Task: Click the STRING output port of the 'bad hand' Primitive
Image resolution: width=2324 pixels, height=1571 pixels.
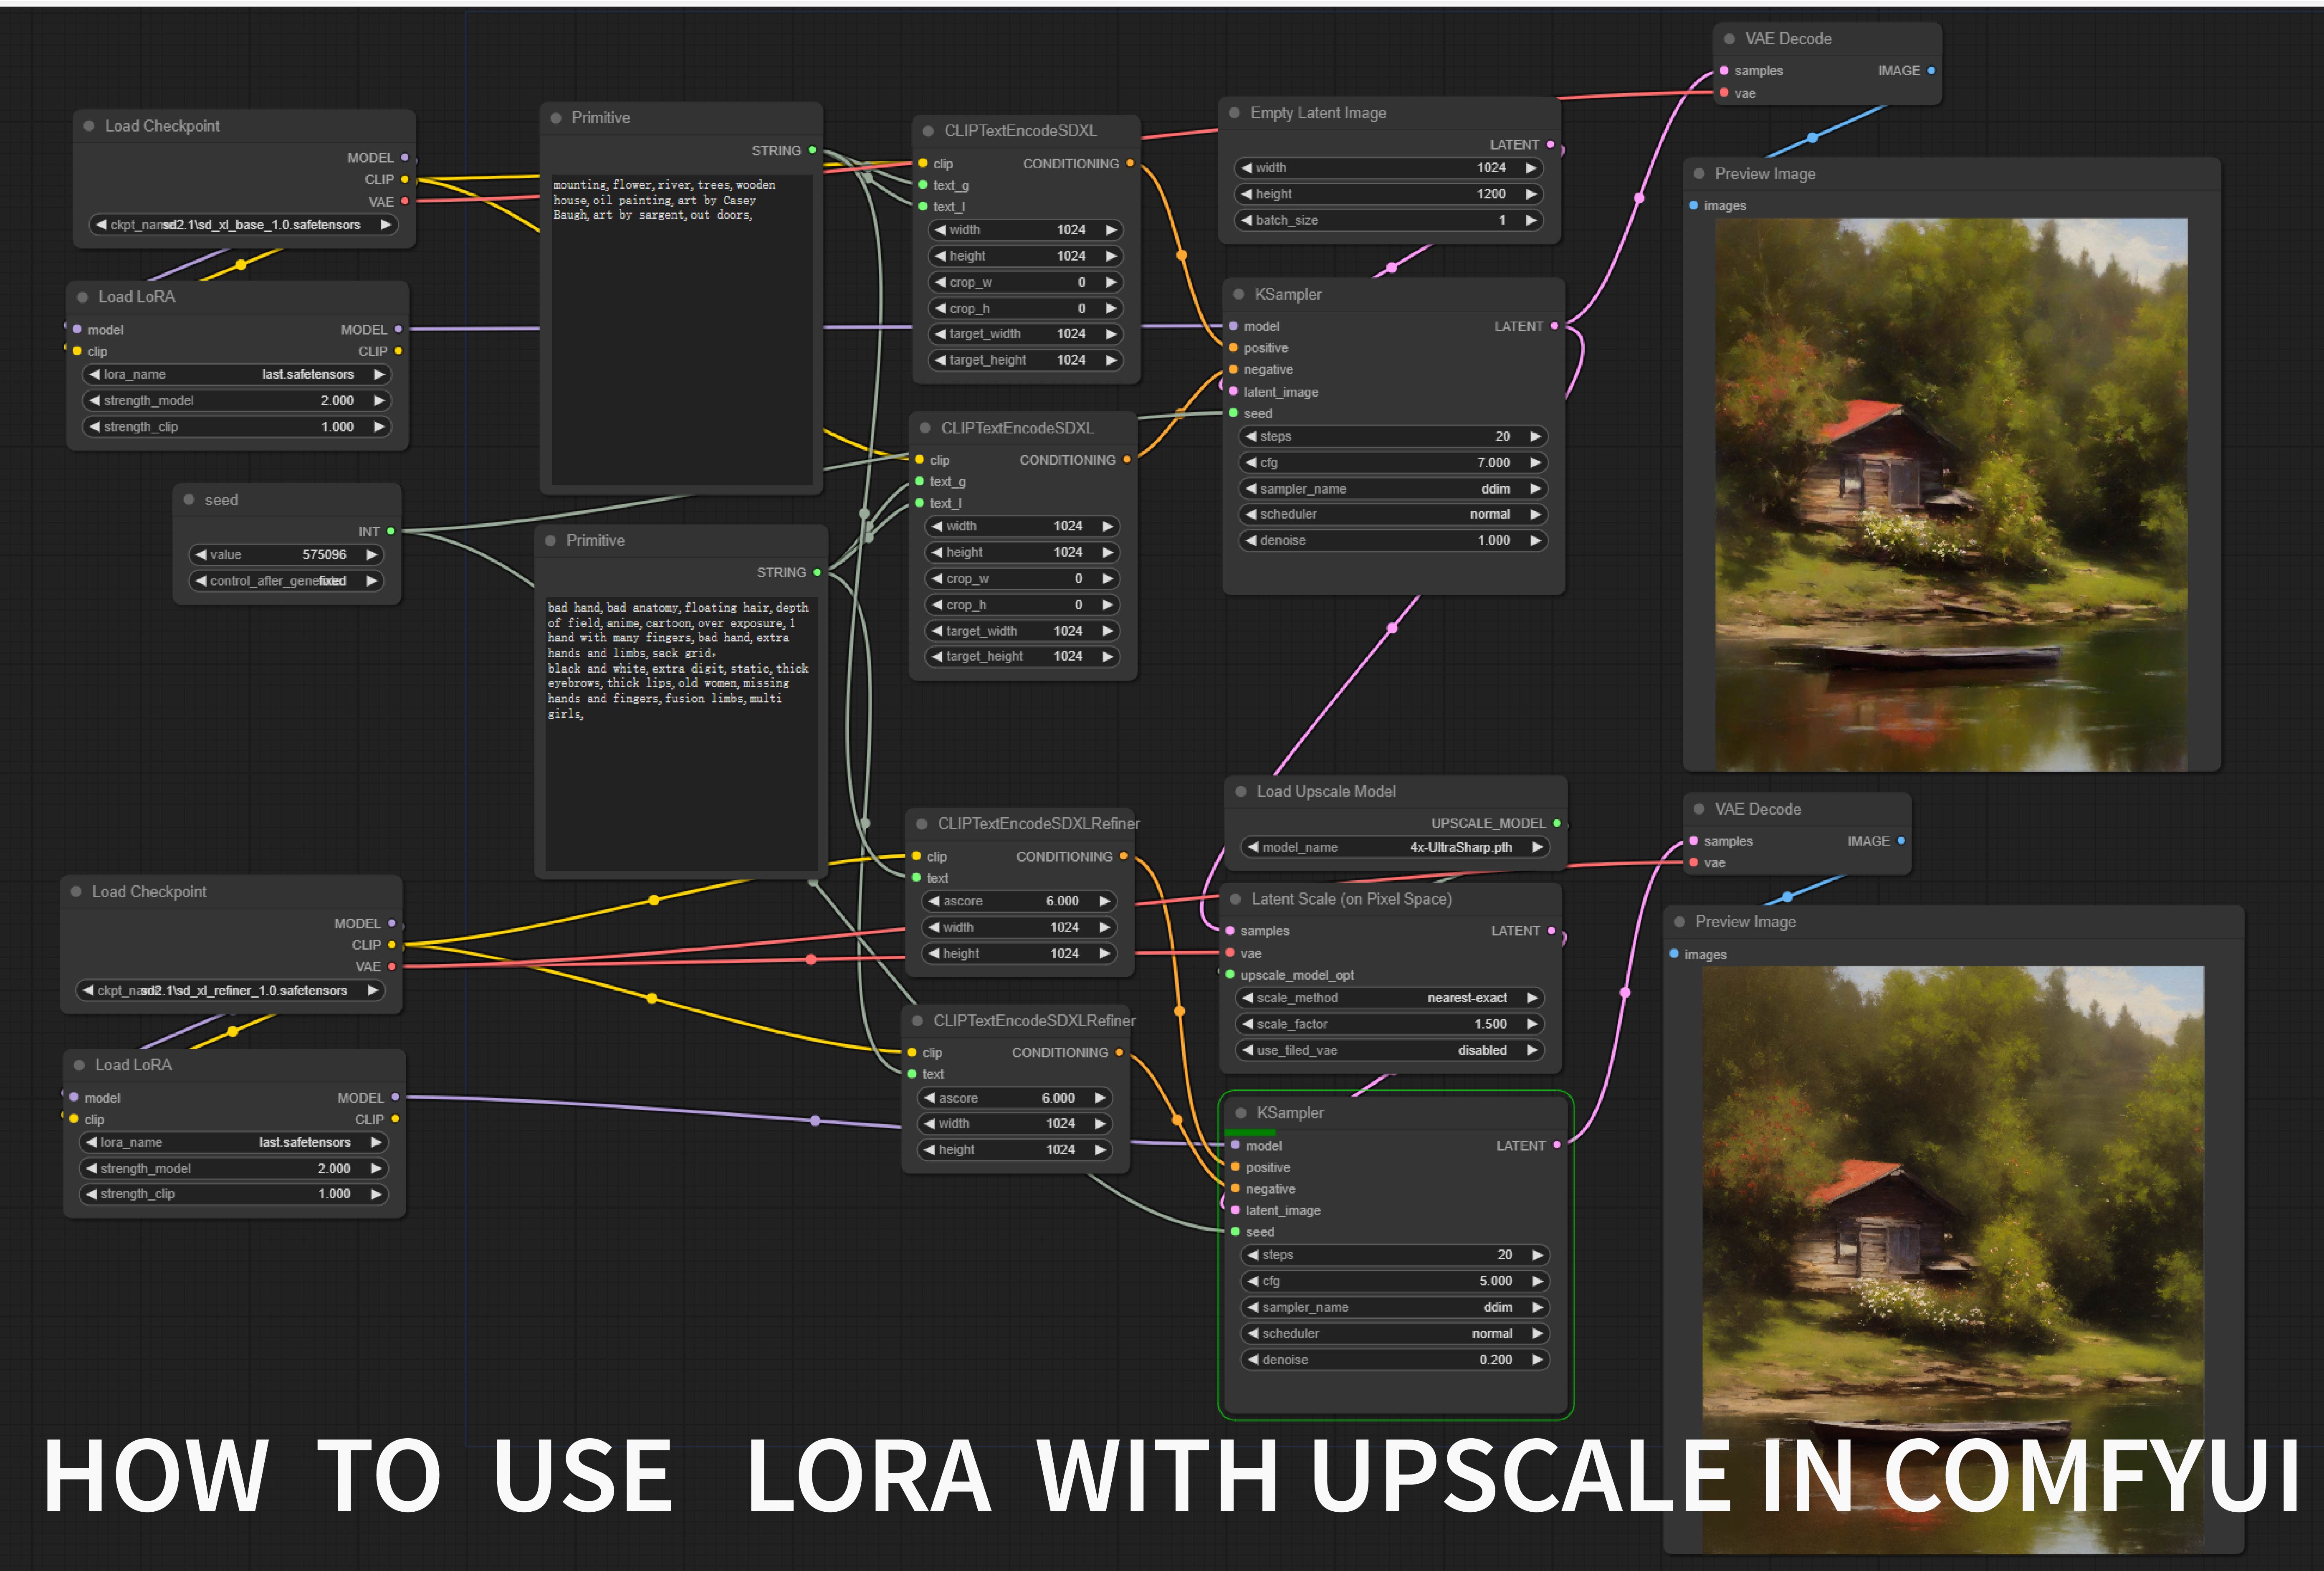Action: (x=817, y=573)
